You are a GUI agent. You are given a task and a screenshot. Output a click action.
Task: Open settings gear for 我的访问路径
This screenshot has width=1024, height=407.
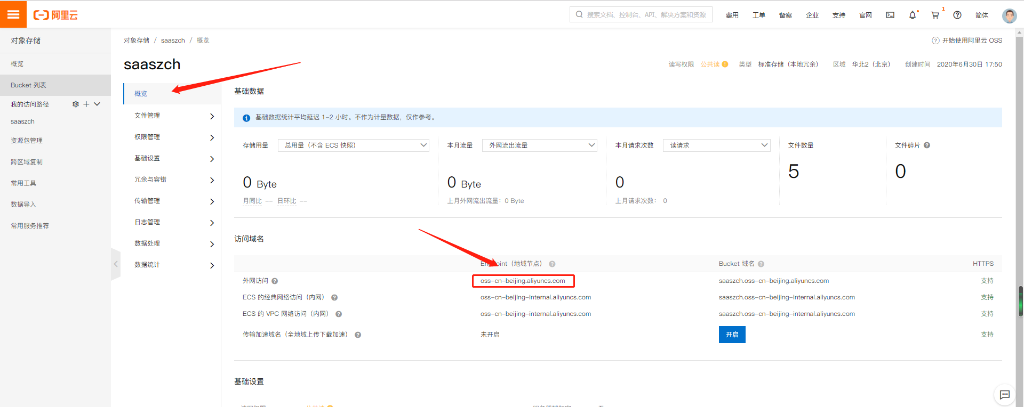coord(75,104)
